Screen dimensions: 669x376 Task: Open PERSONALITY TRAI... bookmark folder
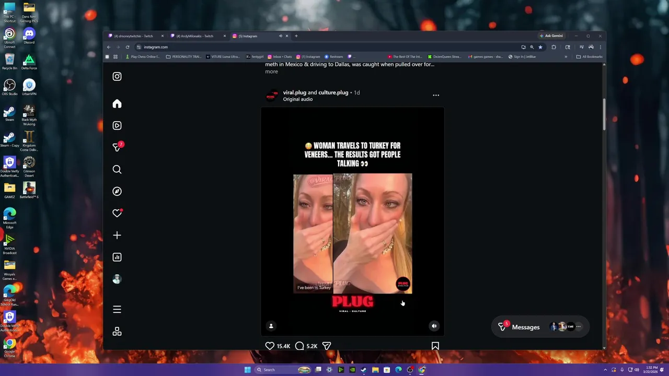click(x=183, y=56)
